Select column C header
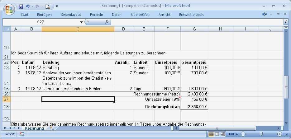Image resolution: width=291 pixels, height=139 pixels. click(x=78, y=29)
